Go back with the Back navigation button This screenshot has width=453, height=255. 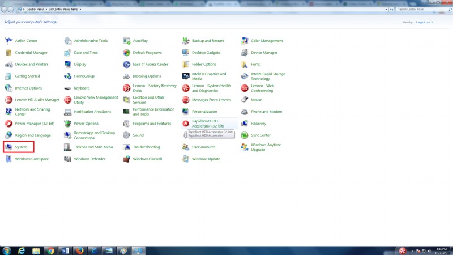(4, 10)
